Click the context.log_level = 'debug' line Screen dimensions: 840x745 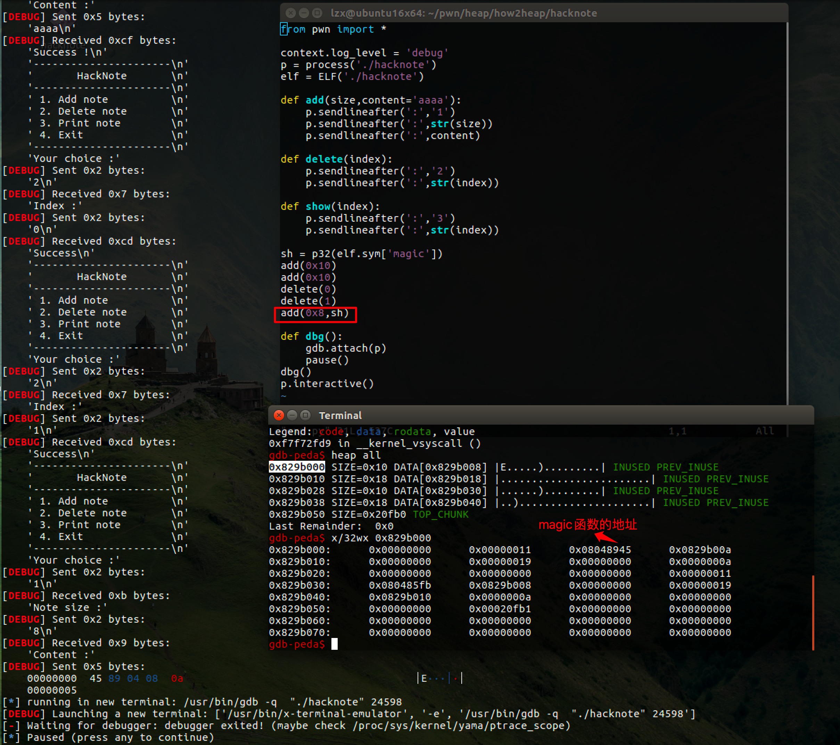[364, 53]
